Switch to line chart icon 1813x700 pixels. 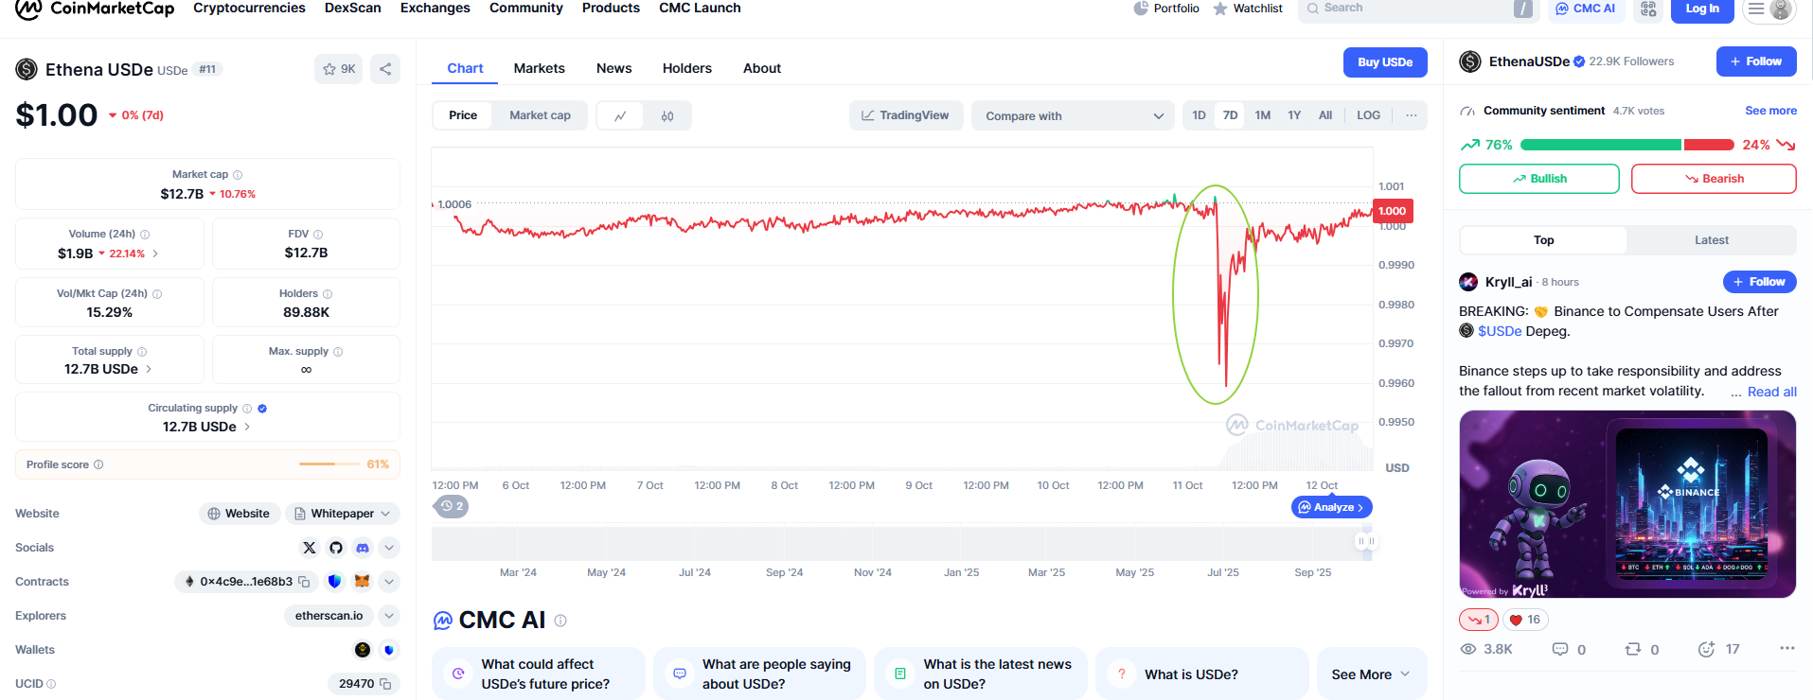(x=620, y=115)
